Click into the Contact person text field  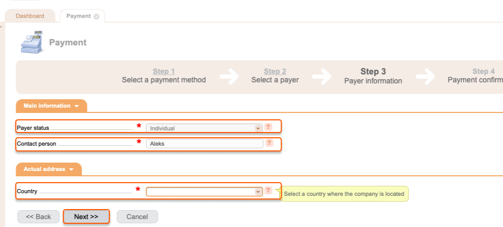(x=204, y=144)
